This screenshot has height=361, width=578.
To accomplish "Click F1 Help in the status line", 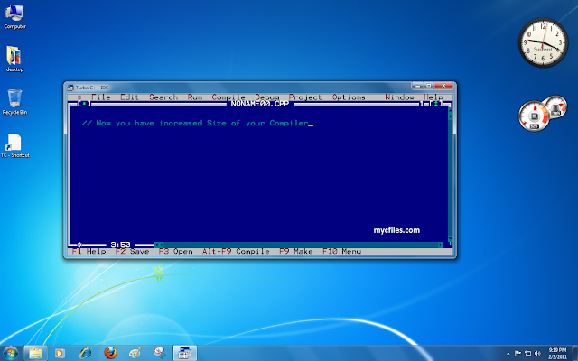I will 89,252.
